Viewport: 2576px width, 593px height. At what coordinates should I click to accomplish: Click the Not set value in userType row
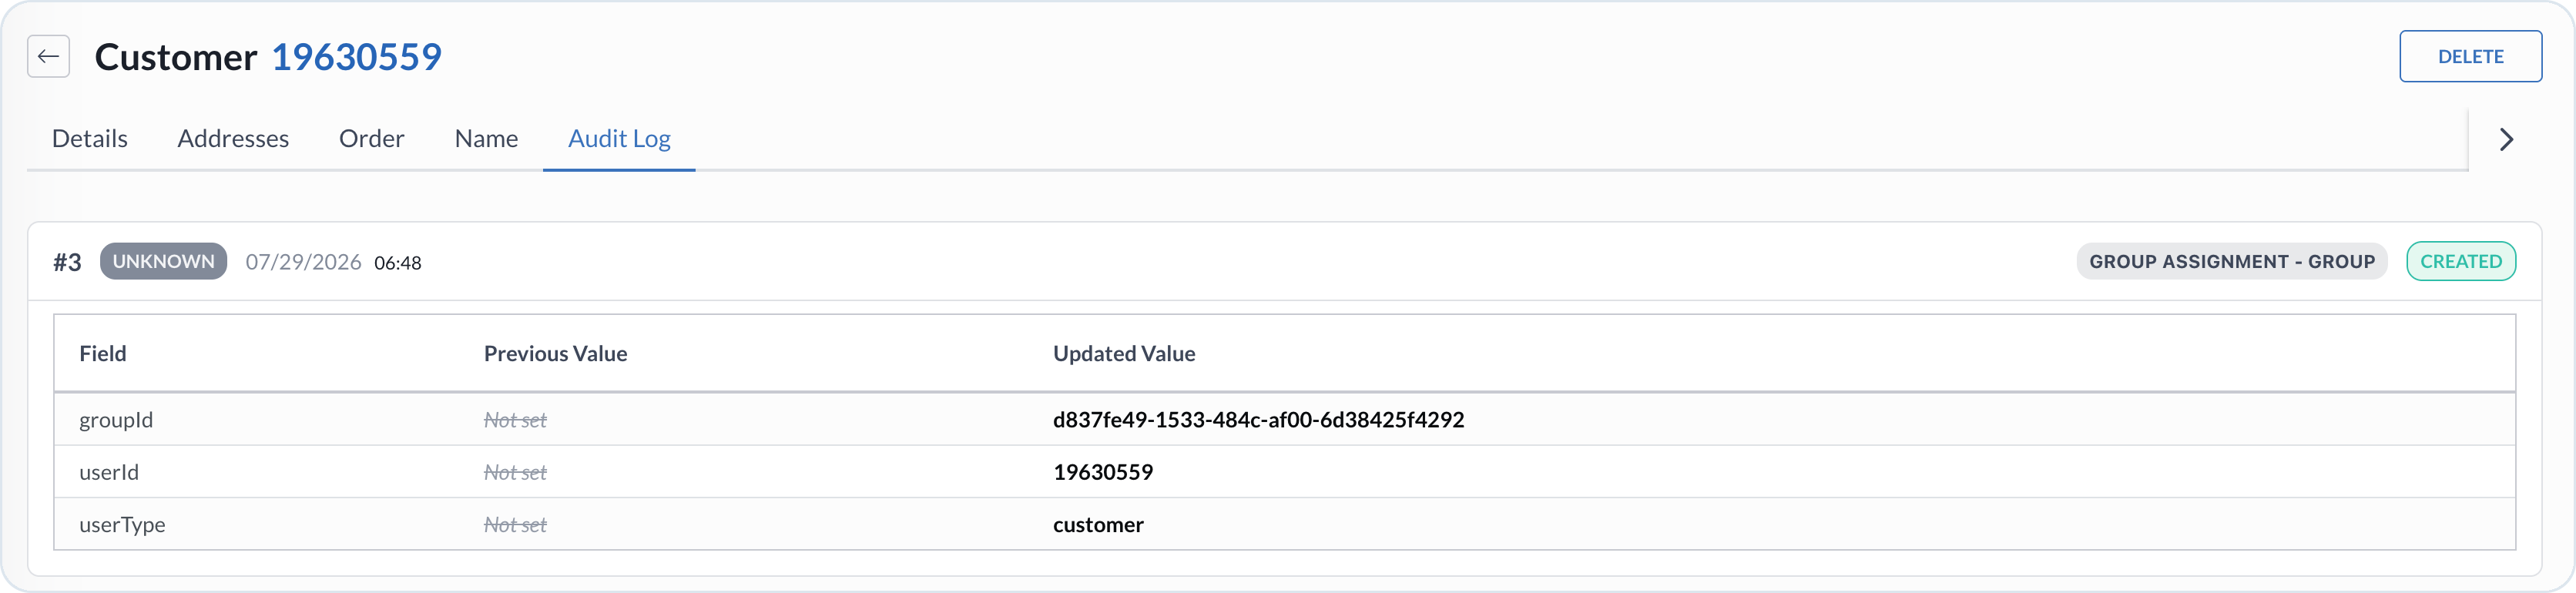coord(515,525)
